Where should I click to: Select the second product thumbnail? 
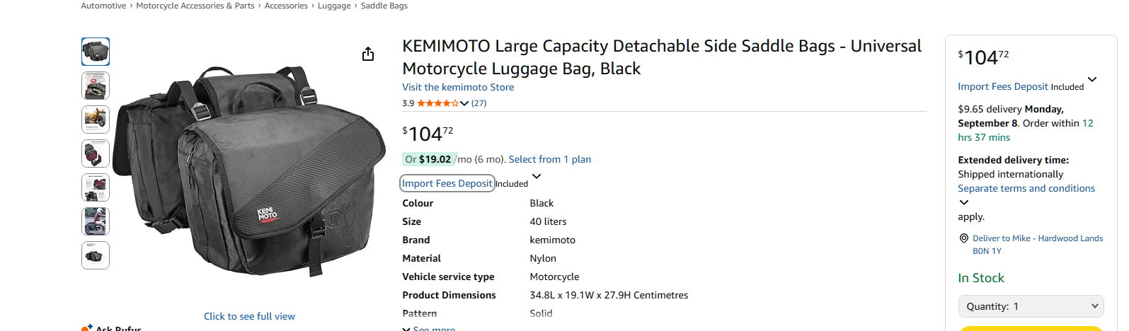pos(96,86)
